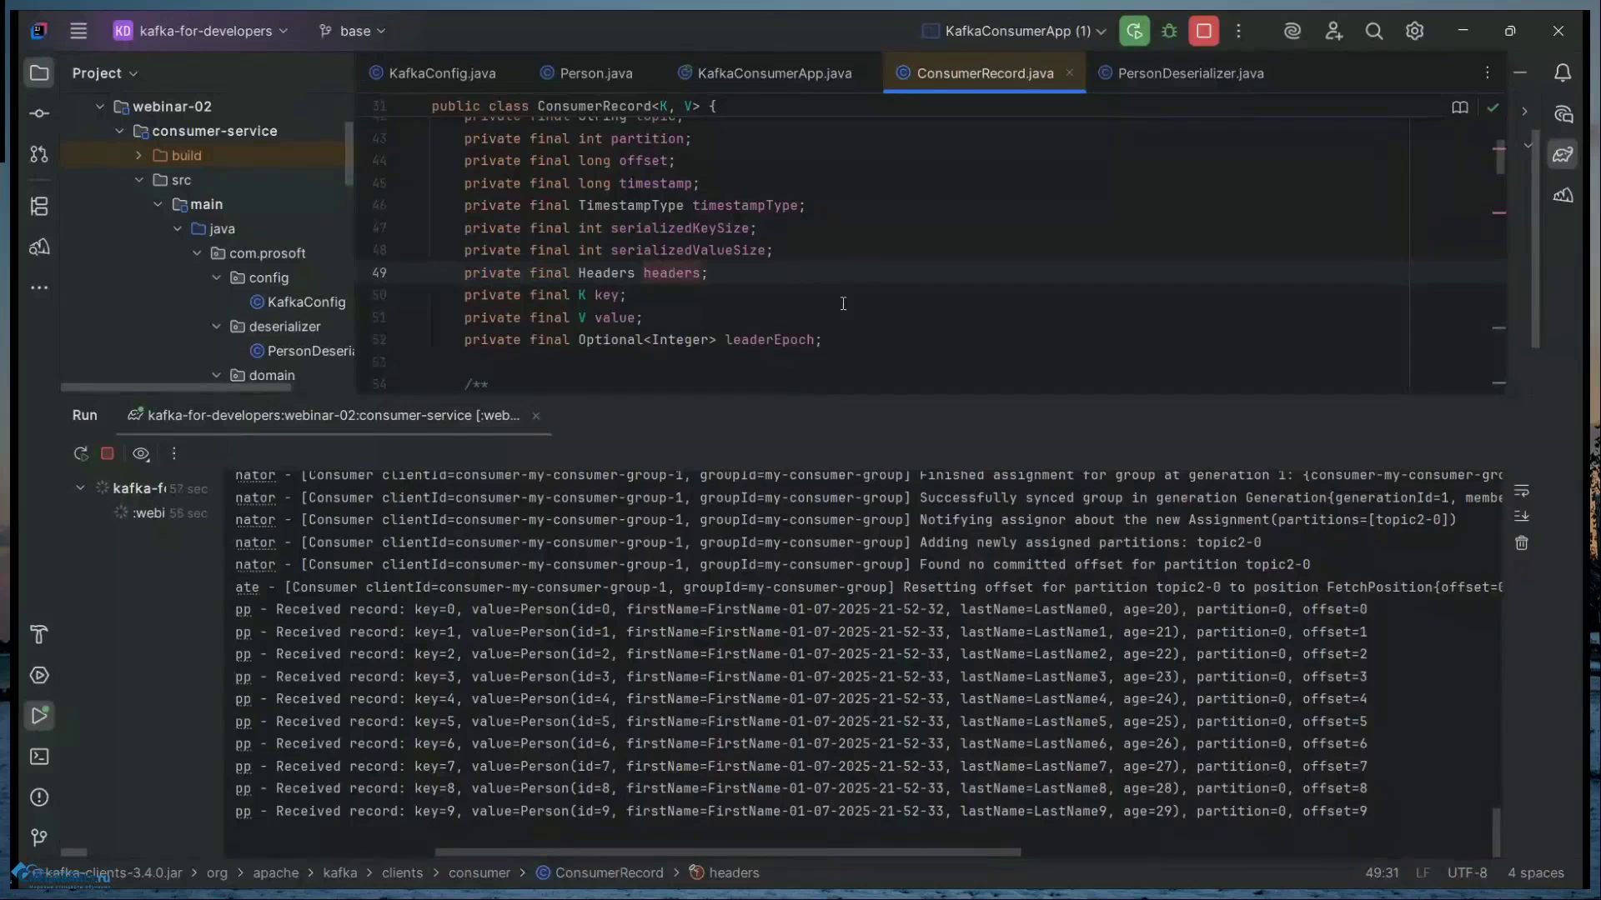This screenshot has height=900, width=1601.
Task: Open the Git tool window icon
Action: [39, 837]
